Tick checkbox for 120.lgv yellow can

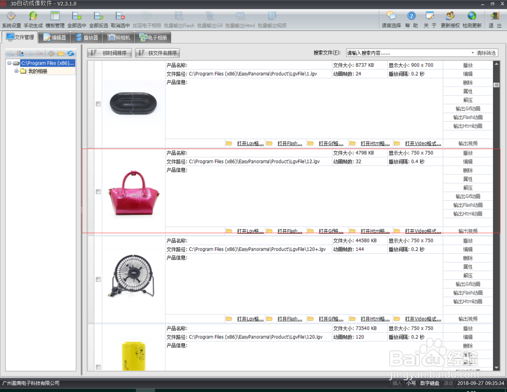98,367
